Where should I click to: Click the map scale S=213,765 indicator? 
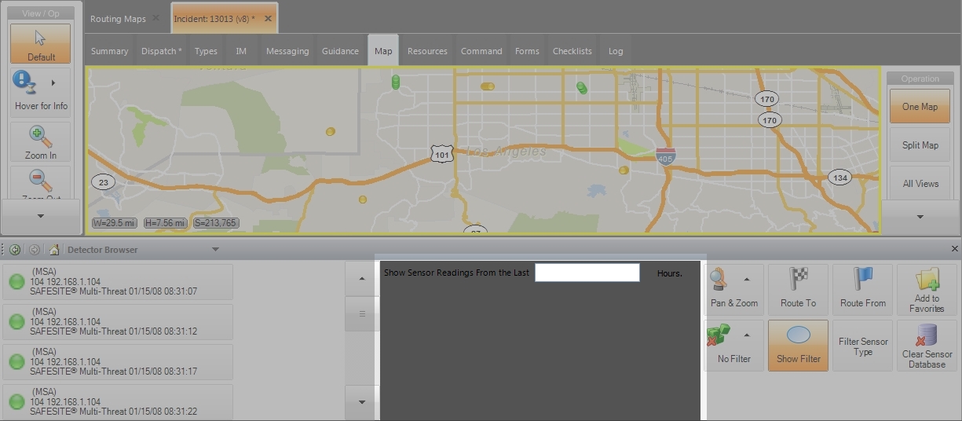[x=215, y=223]
